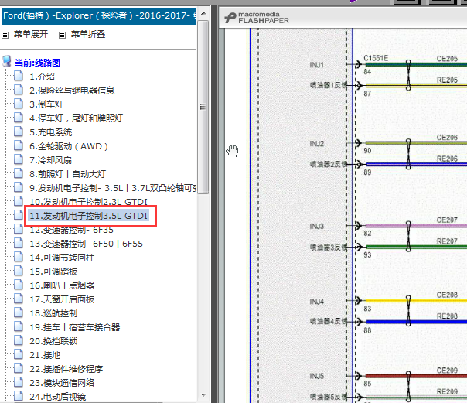Open 16.喇叭 | 点烟器
467x403 pixels.
[62, 285]
